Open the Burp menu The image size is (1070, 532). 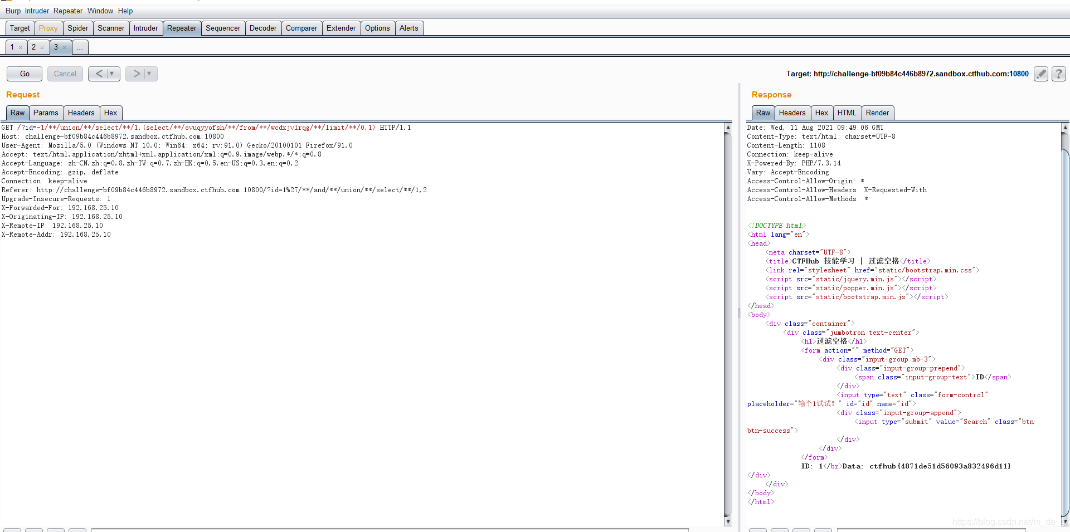[x=13, y=11]
